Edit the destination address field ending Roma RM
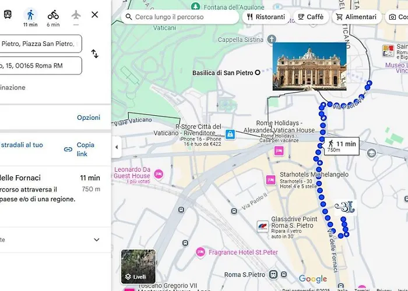This screenshot has width=408, height=291. coord(41,66)
